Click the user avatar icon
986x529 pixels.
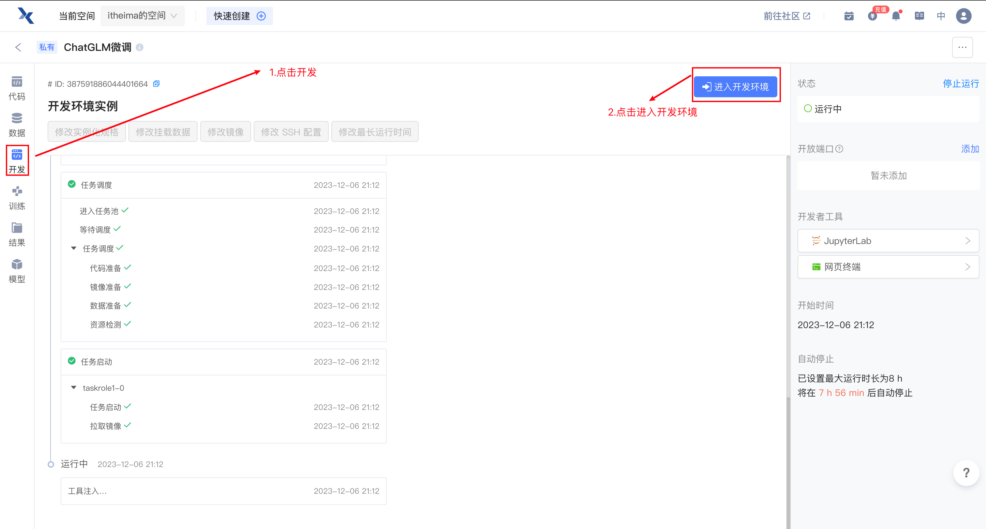[964, 16]
